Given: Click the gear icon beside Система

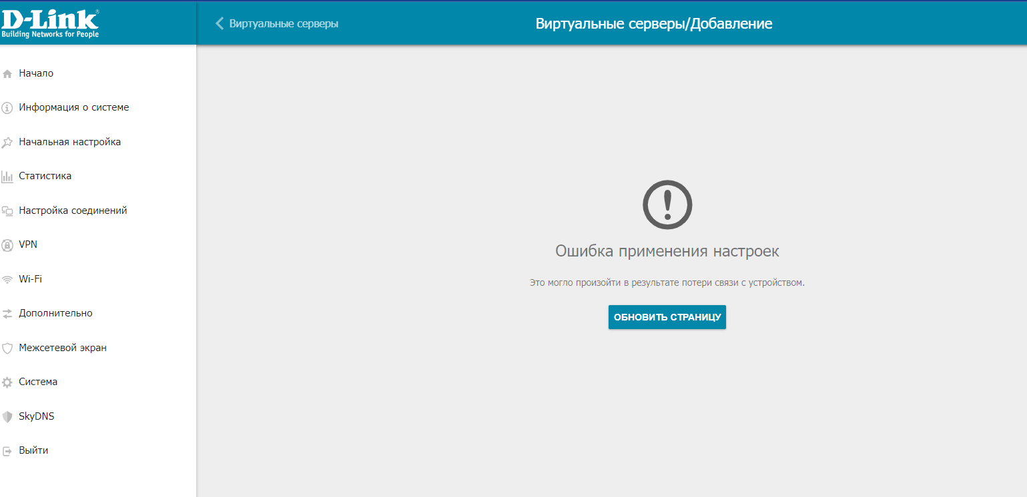Looking at the screenshot, I should click(7, 382).
